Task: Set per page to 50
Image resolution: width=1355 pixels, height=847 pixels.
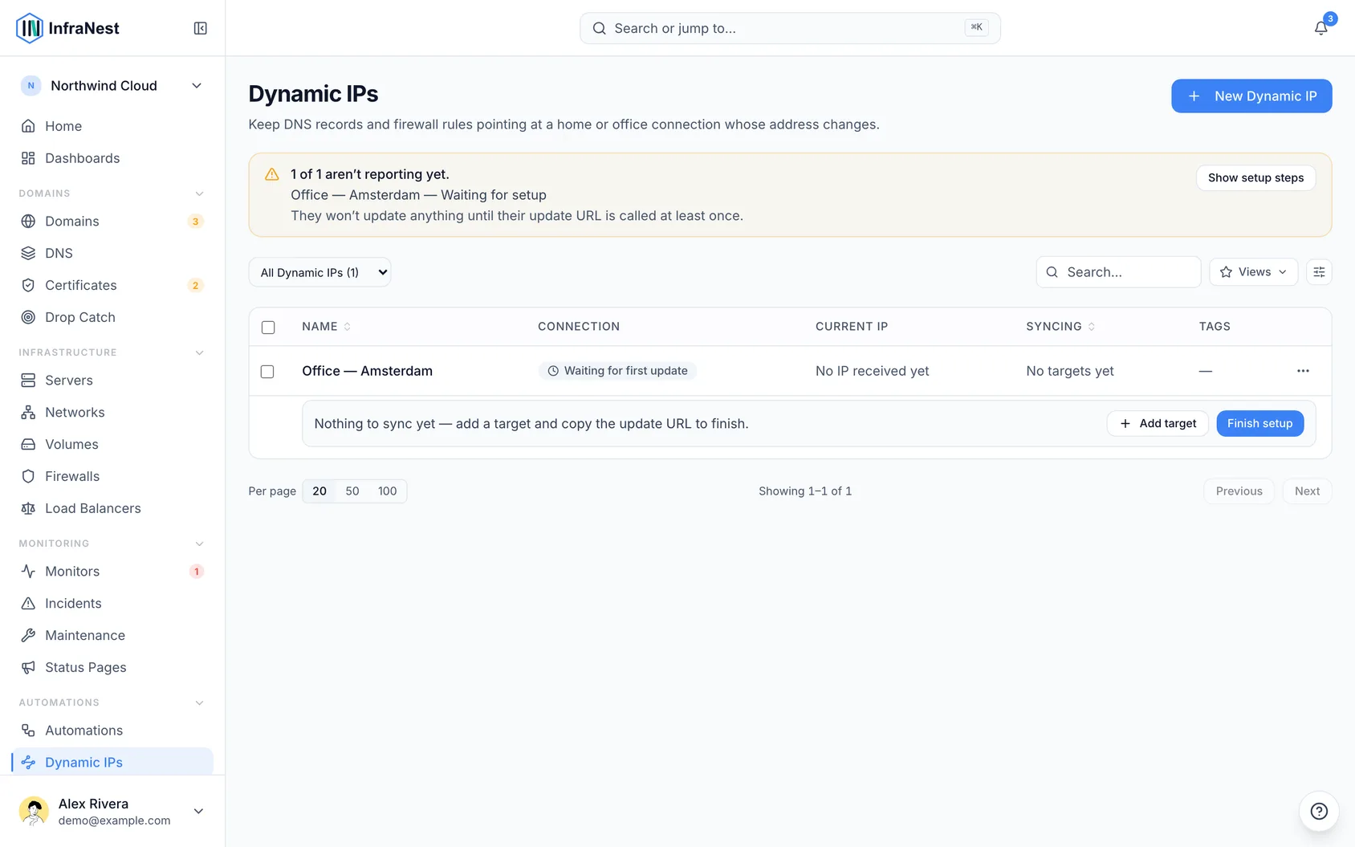Action: click(x=352, y=491)
